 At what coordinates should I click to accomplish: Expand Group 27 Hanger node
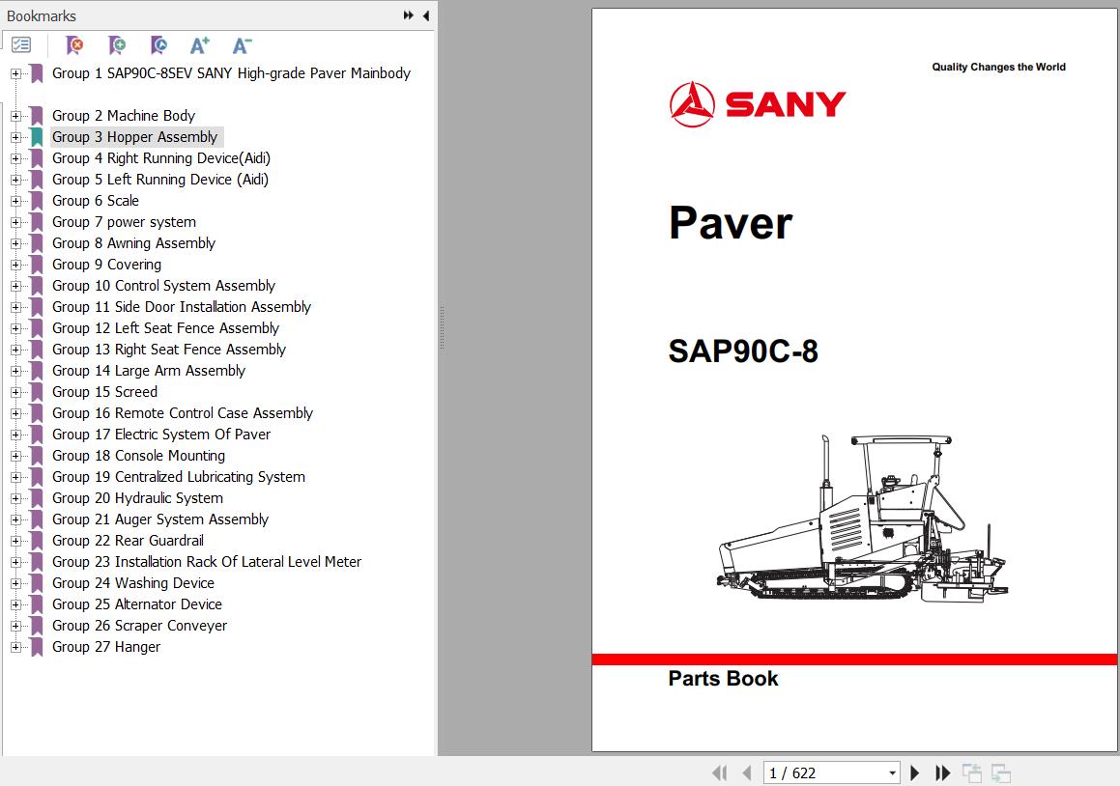click(x=15, y=648)
